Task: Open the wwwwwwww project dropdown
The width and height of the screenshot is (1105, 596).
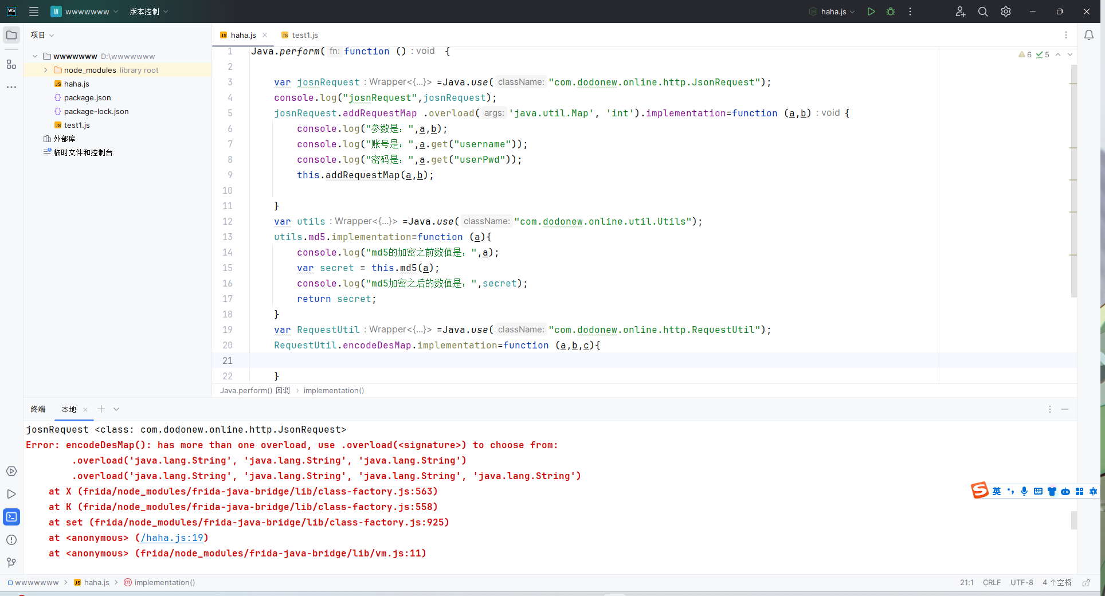Action: [x=84, y=11]
